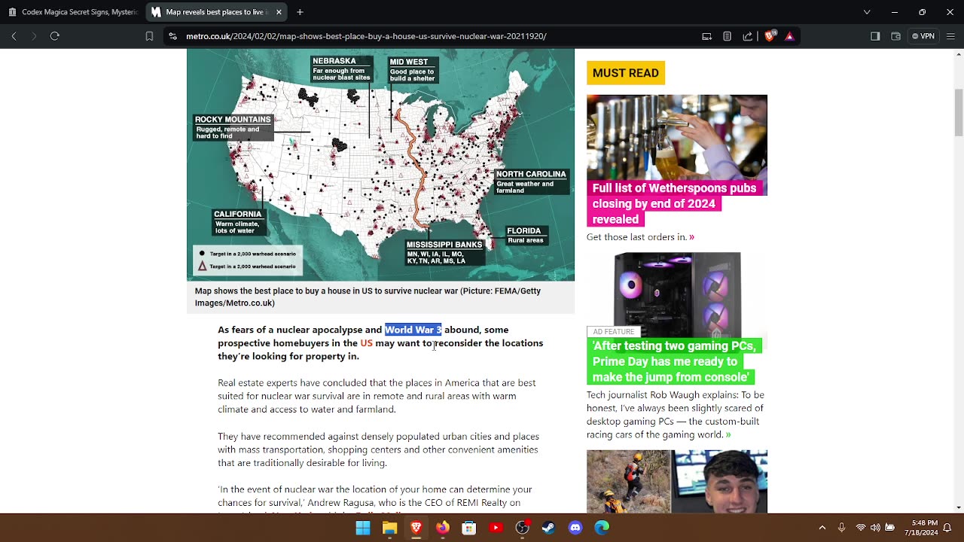The width and height of the screenshot is (964, 542).
Task: Switch to Codex Magica Secret Signs tab
Action: coord(72,12)
